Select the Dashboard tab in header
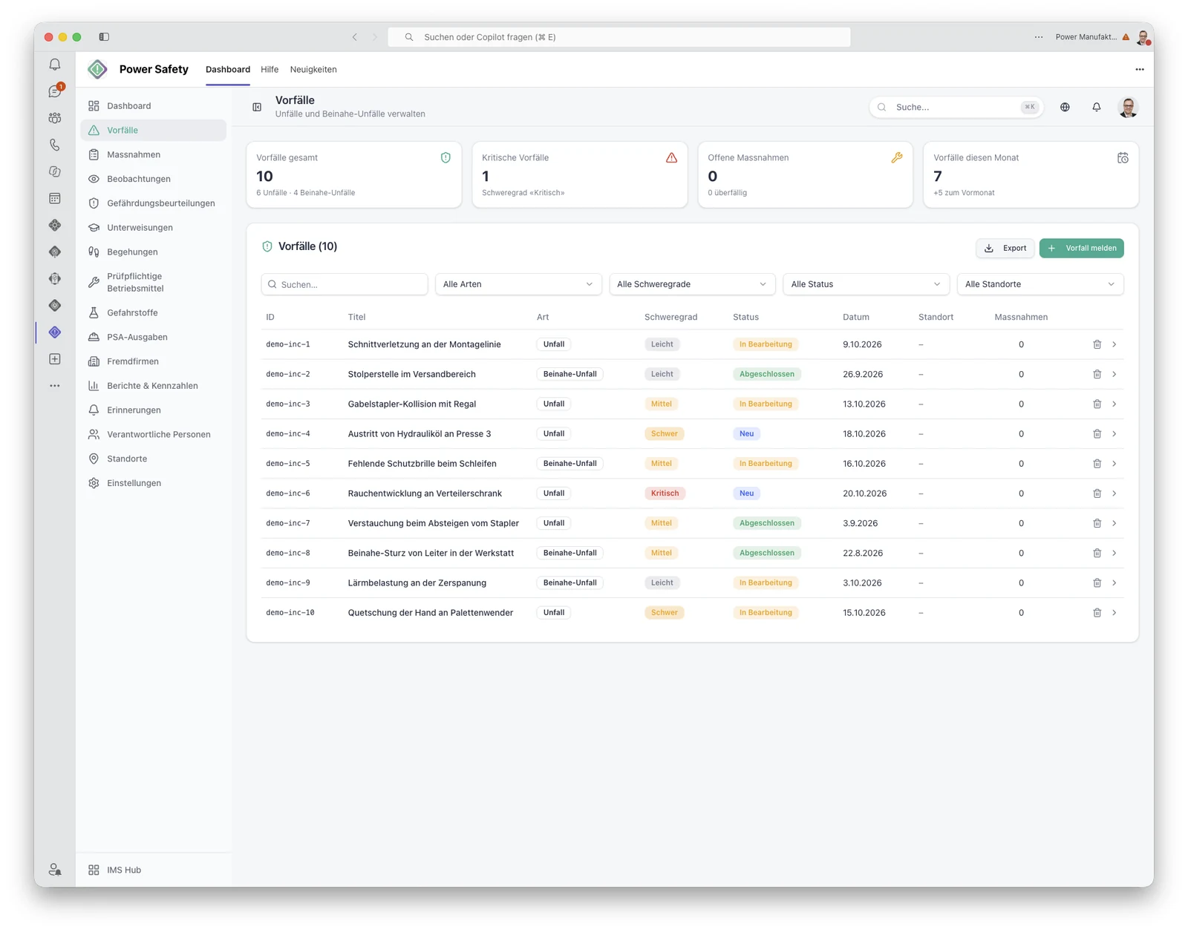This screenshot has height=932, width=1188. point(228,69)
